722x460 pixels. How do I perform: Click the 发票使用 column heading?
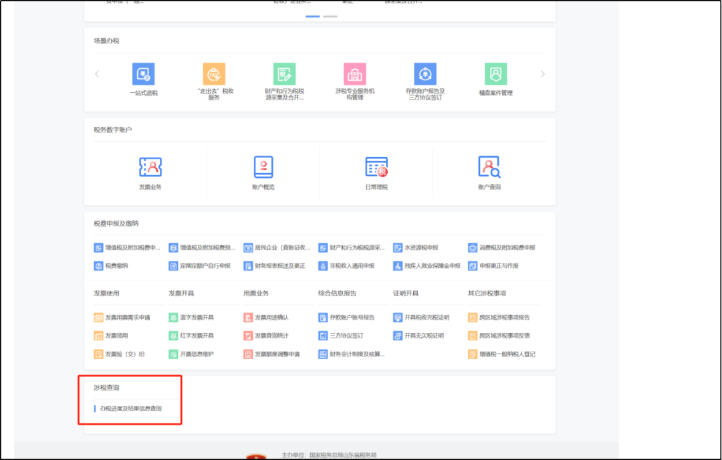coord(106,294)
